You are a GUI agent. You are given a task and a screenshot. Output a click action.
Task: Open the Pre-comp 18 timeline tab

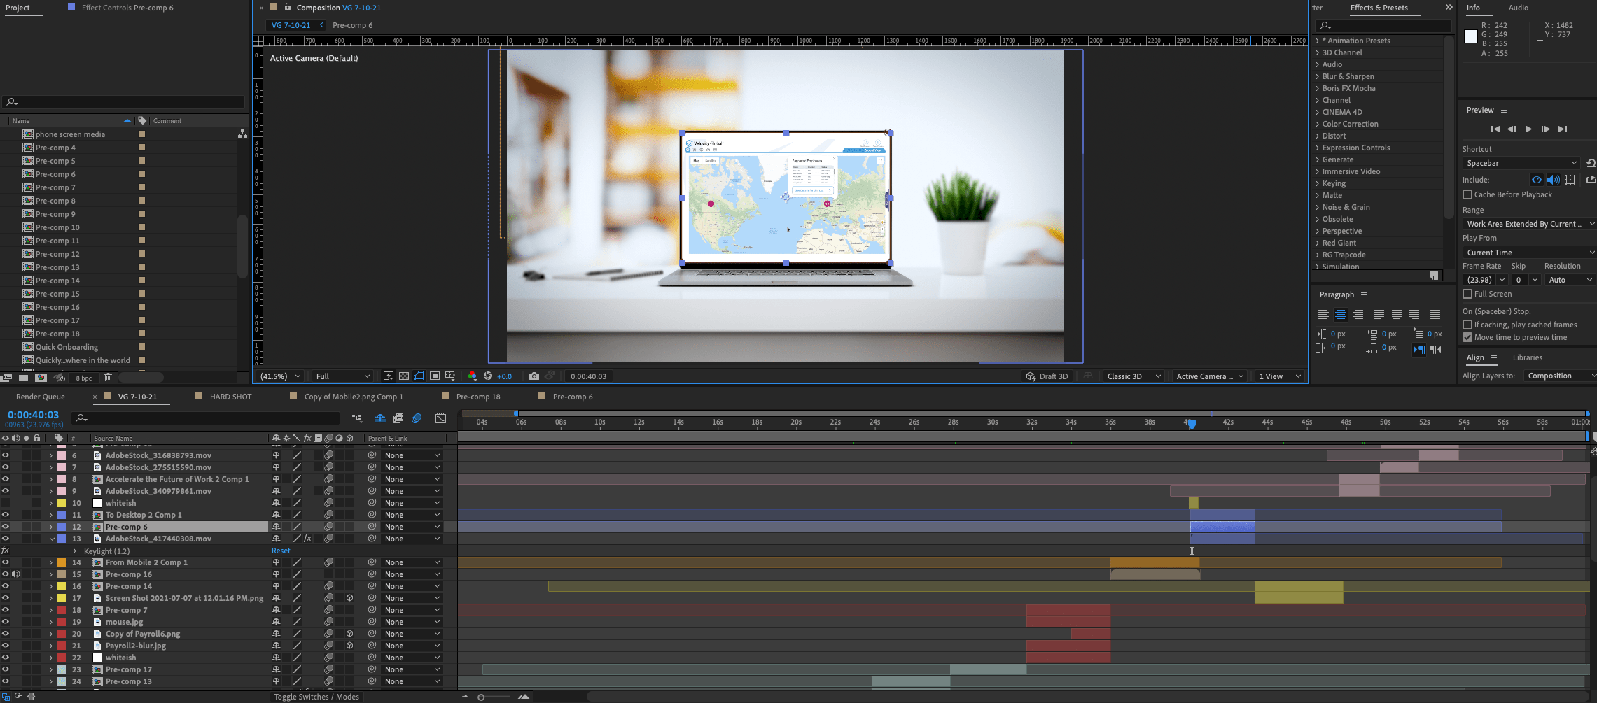click(478, 397)
